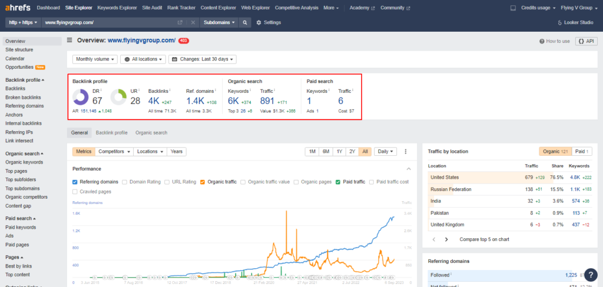This screenshot has width=603, height=287.
Task: Open Locations dropdown in chart toolbar
Action: coord(150,151)
